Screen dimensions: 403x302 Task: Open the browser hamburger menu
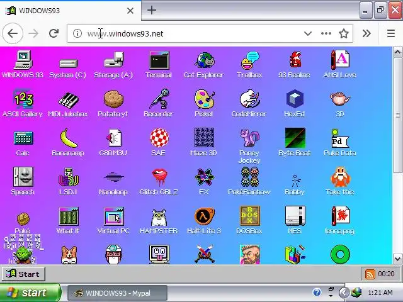[391, 33]
